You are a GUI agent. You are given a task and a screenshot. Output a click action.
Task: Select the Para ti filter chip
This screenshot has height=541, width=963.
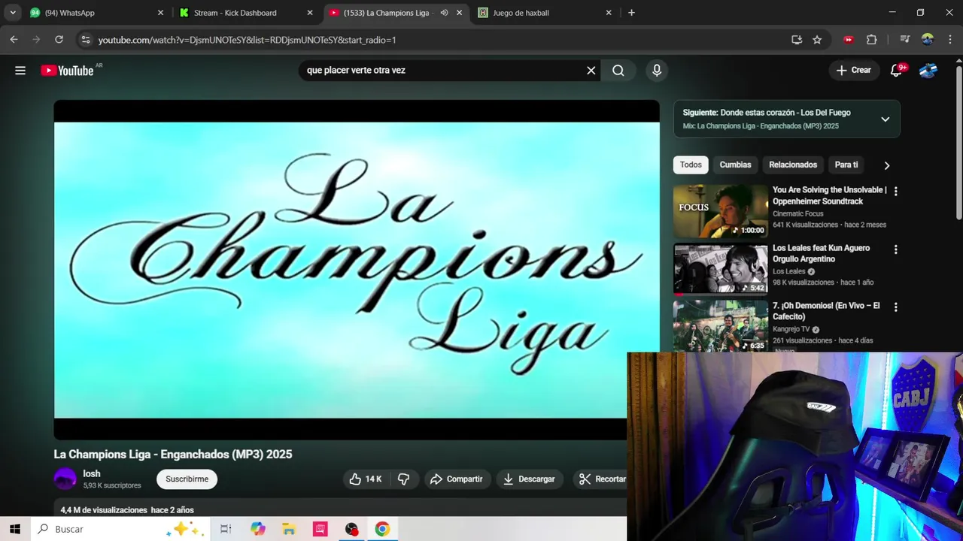point(846,165)
